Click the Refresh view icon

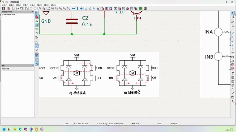tap(49, 8)
